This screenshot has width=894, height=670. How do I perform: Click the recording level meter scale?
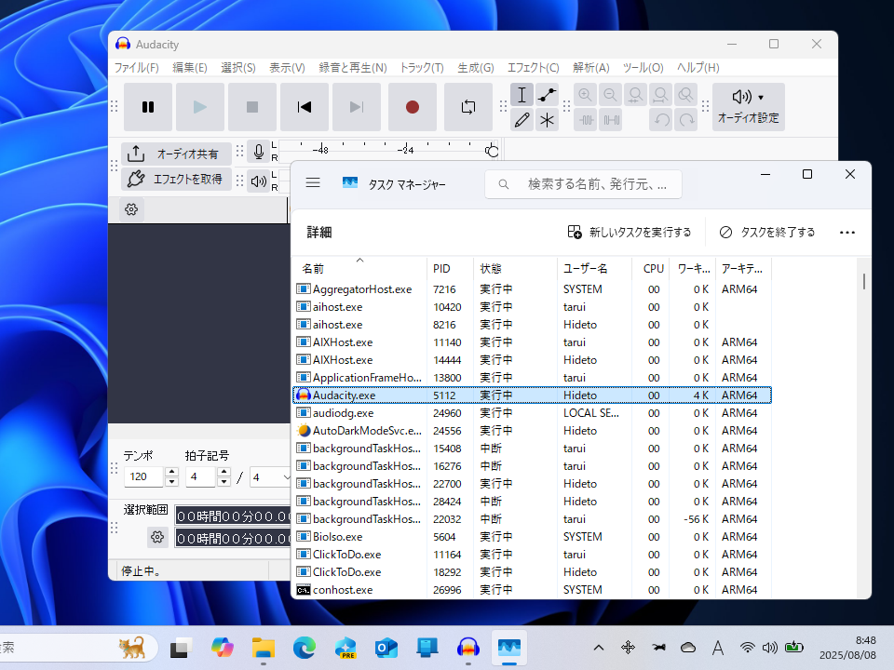click(x=391, y=150)
